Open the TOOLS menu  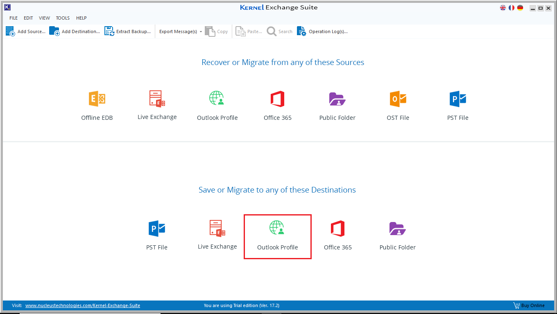pyautogui.click(x=63, y=18)
